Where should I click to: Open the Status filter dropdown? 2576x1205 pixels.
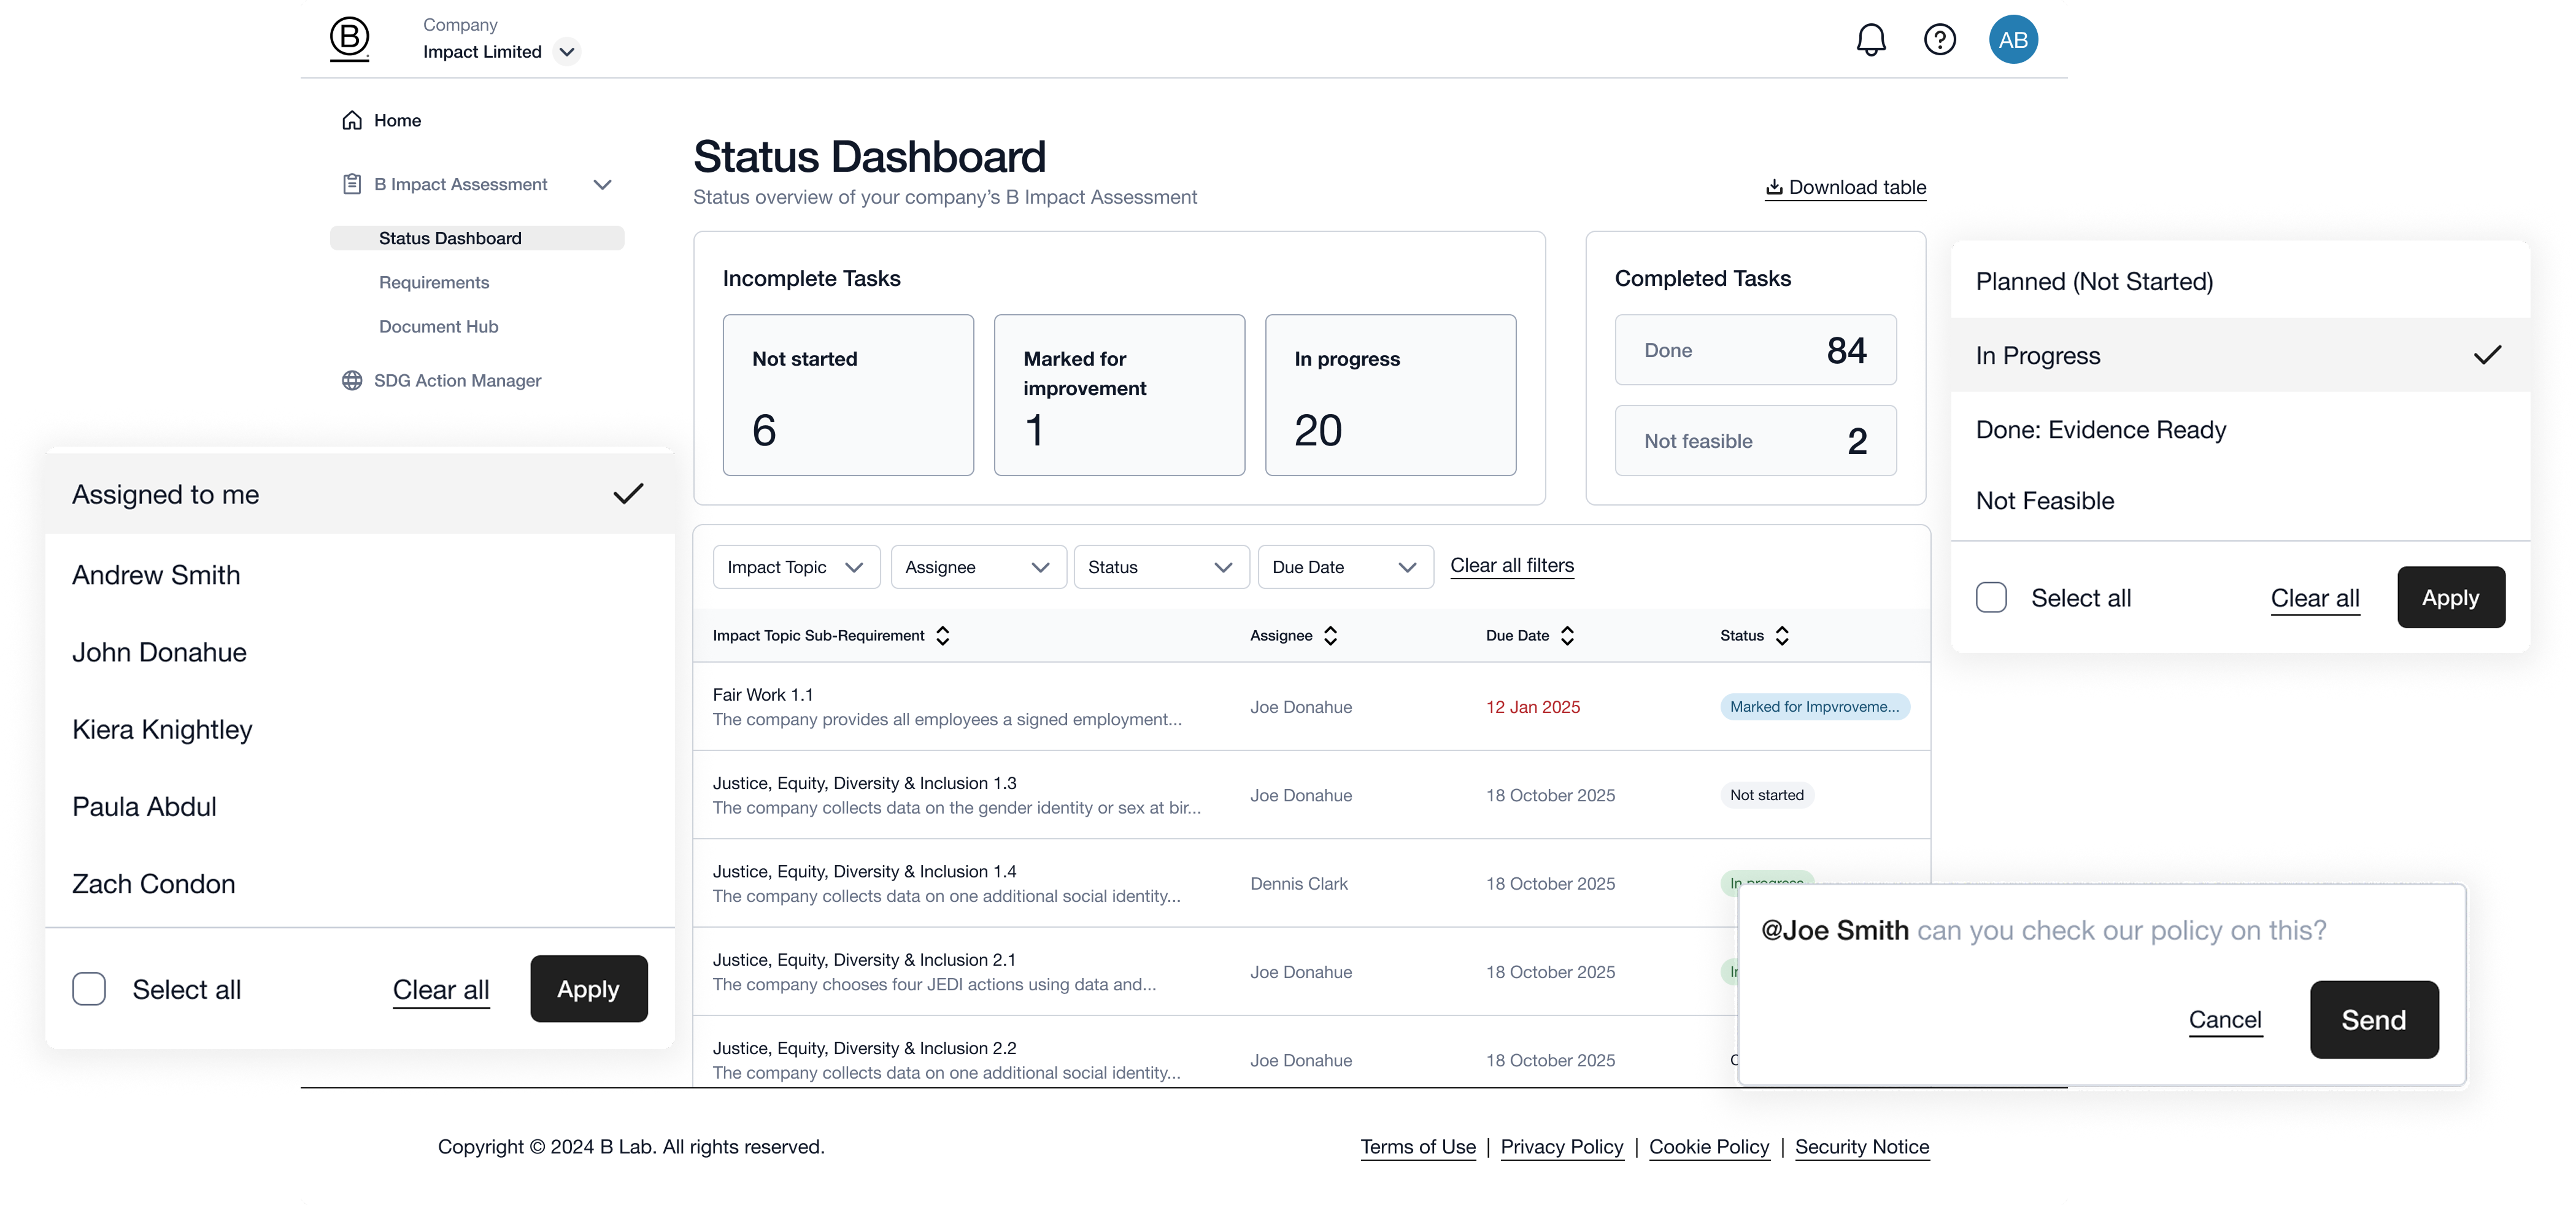[x=1161, y=567]
